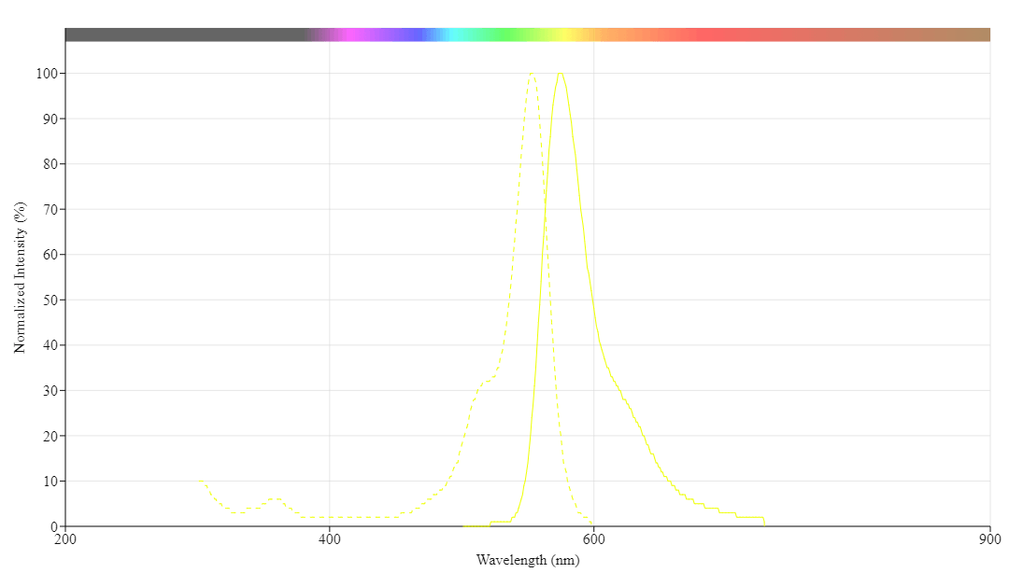The height and width of the screenshot is (573, 1009).
Task: Click the 200 label at the x-axis start
Action: [65, 538]
